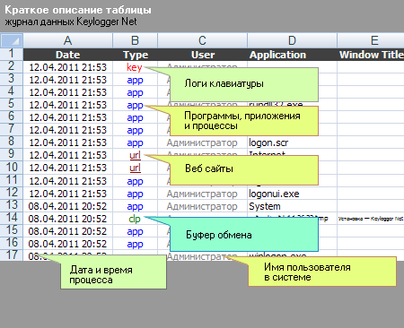Click the 'Type' header cell

tap(136, 55)
